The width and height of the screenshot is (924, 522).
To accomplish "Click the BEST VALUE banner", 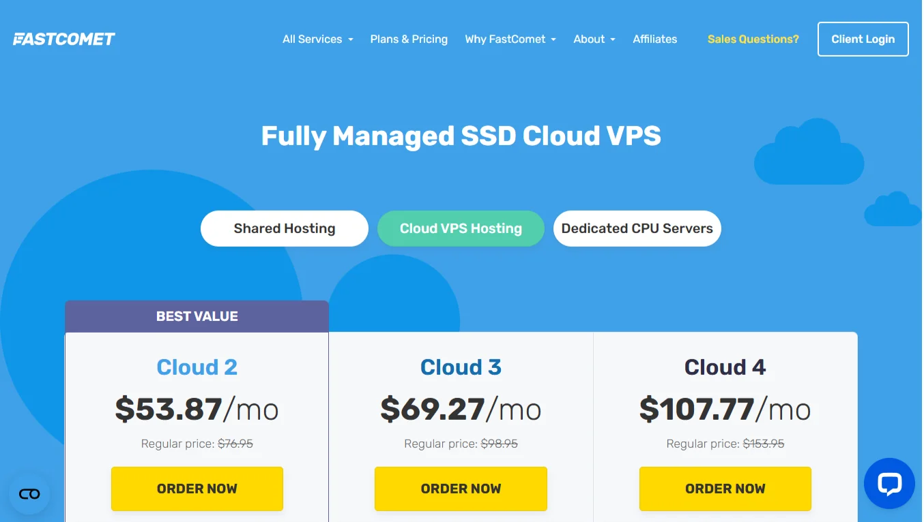I will pos(197,316).
